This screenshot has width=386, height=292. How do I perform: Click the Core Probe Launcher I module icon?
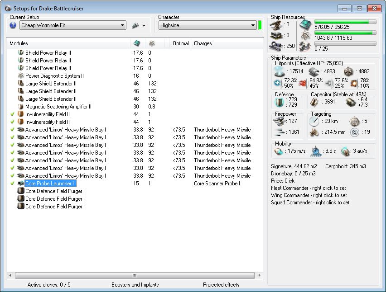(x=21, y=183)
